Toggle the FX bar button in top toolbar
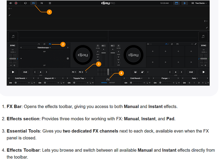 (x=33, y=3)
